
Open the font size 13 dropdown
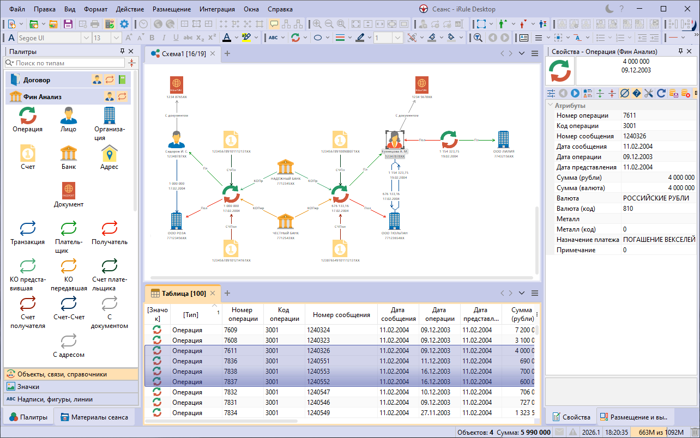(x=115, y=38)
